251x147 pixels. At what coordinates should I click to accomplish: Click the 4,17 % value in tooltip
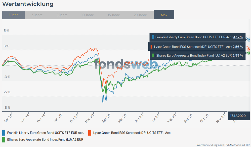click(x=238, y=37)
